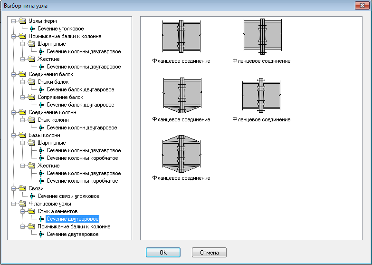
Task: Collapse Шарнирные under Базы колонн
Action: coord(22,143)
